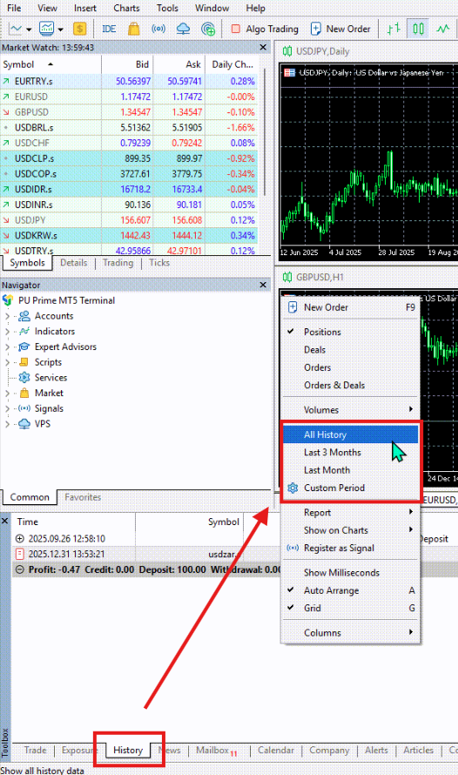Collapse the Profit summary row icon
The width and height of the screenshot is (458, 775).
coord(20,569)
